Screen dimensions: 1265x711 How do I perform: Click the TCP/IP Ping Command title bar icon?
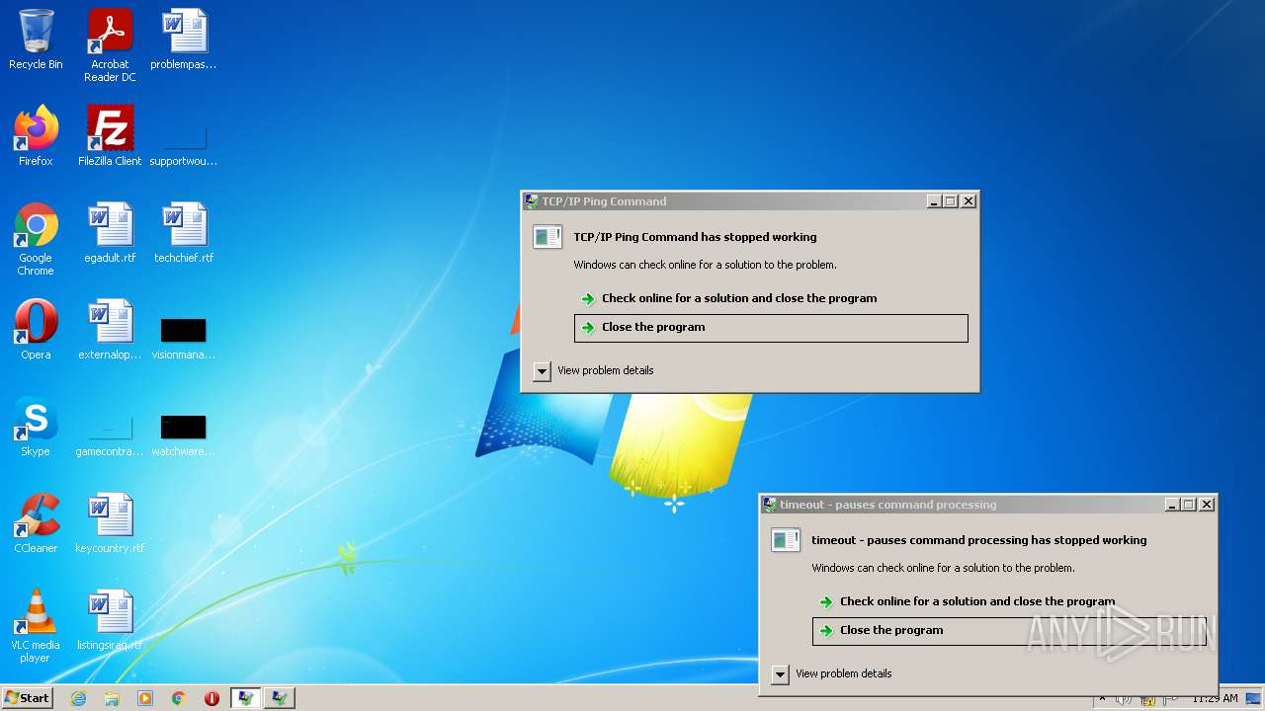[x=532, y=201]
